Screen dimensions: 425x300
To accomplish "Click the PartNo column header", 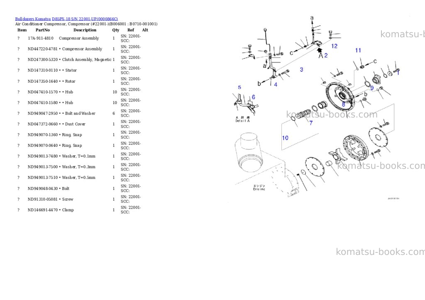I will coord(43,30).
